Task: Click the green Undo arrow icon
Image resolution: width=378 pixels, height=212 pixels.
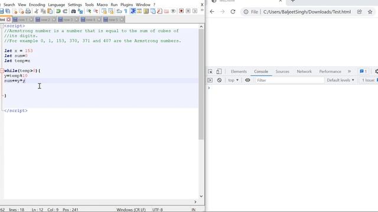Action: [58, 11]
